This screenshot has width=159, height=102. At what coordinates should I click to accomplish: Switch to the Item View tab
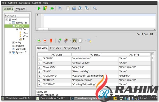coord(56,48)
